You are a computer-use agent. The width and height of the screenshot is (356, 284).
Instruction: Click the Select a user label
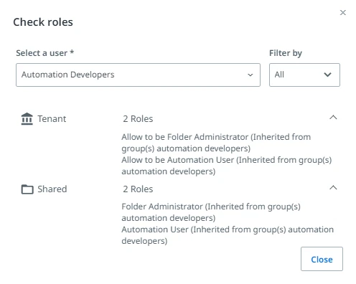[45, 53]
